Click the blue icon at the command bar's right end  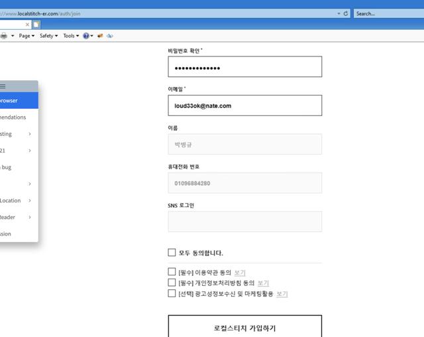tap(110, 36)
